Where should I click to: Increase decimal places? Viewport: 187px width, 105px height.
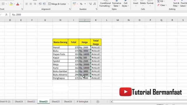click(90, 4)
